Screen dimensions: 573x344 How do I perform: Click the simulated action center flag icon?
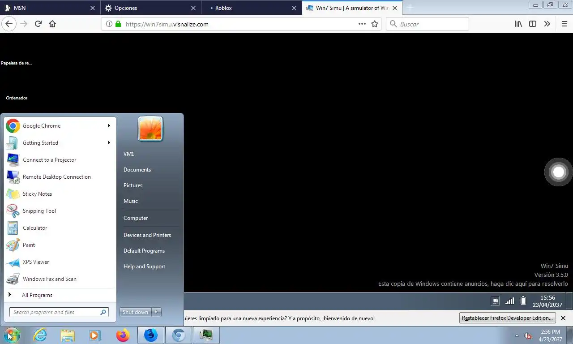495,301
